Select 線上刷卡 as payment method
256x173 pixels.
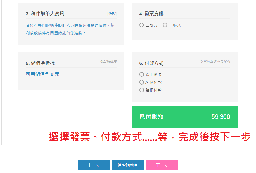point(142,74)
